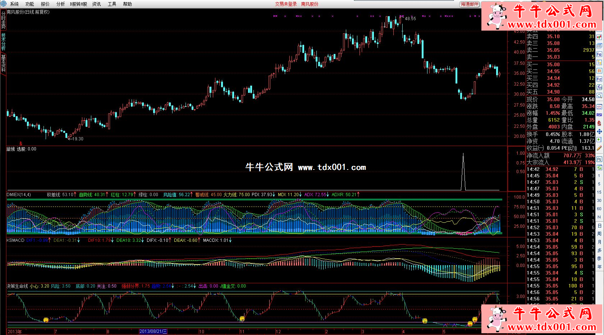Click the yellow smiley marker in early June
This screenshot has height=335, width=604.
click(x=46, y=320)
